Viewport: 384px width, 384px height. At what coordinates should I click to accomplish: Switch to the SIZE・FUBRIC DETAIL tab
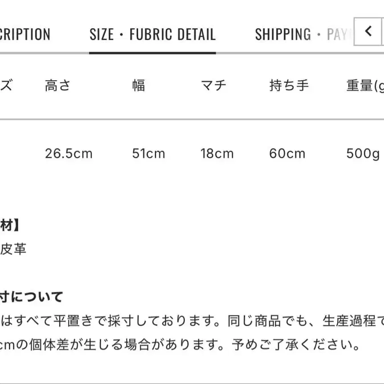tap(152, 35)
